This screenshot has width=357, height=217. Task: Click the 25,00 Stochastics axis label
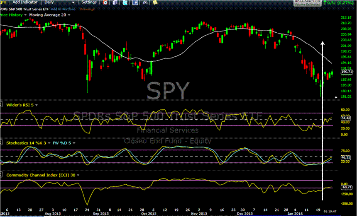(x=345, y=162)
